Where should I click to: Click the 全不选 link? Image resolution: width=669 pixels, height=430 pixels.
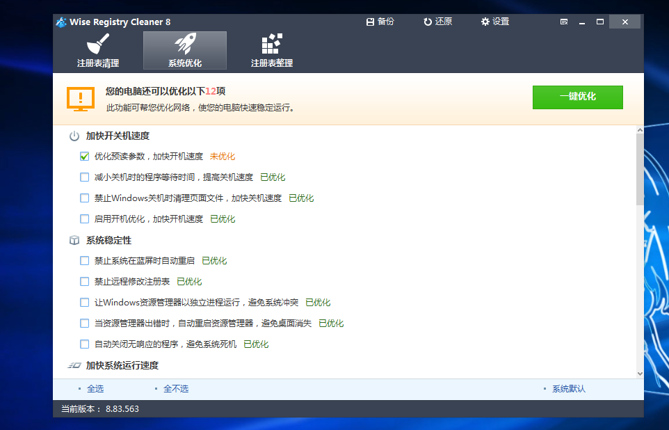(x=176, y=388)
